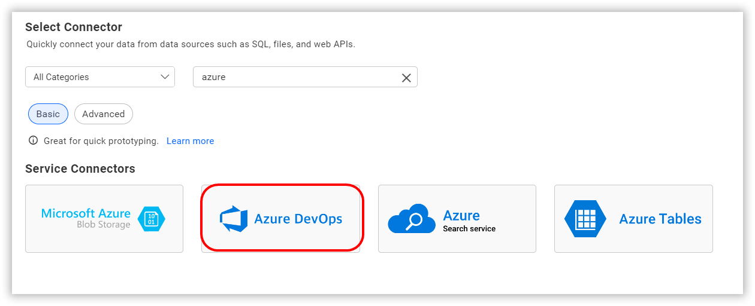755x306 pixels.
Task: Click the Azure Search cloud magnifier icon
Action: [412, 219]
